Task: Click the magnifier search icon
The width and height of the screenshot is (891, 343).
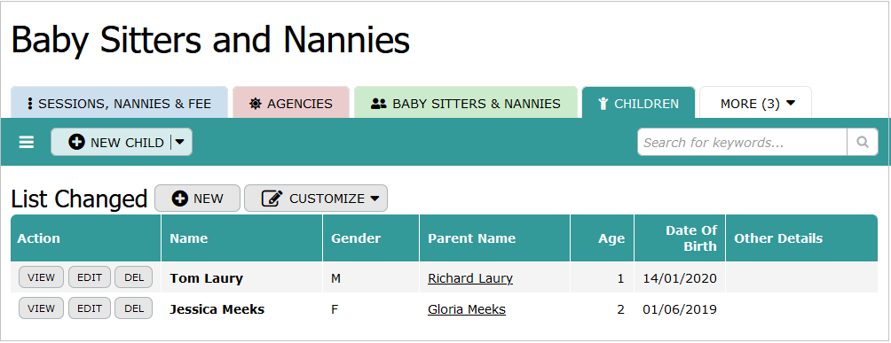Action: coord(863,142)
